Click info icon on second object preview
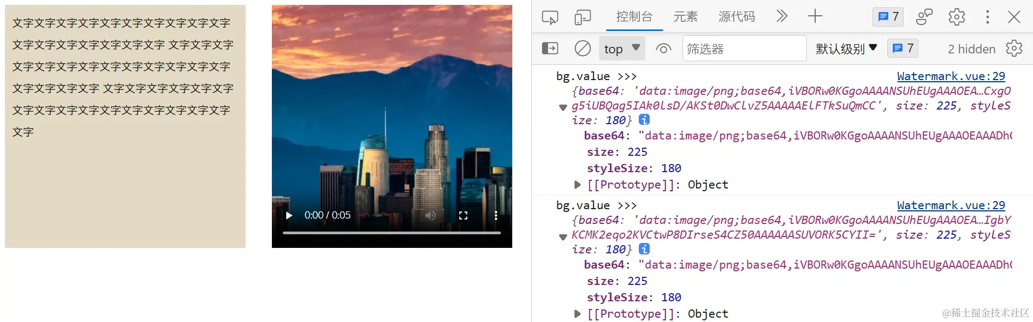The height and width of the screenshot is (322, 1033). click(x=644, y=249)
